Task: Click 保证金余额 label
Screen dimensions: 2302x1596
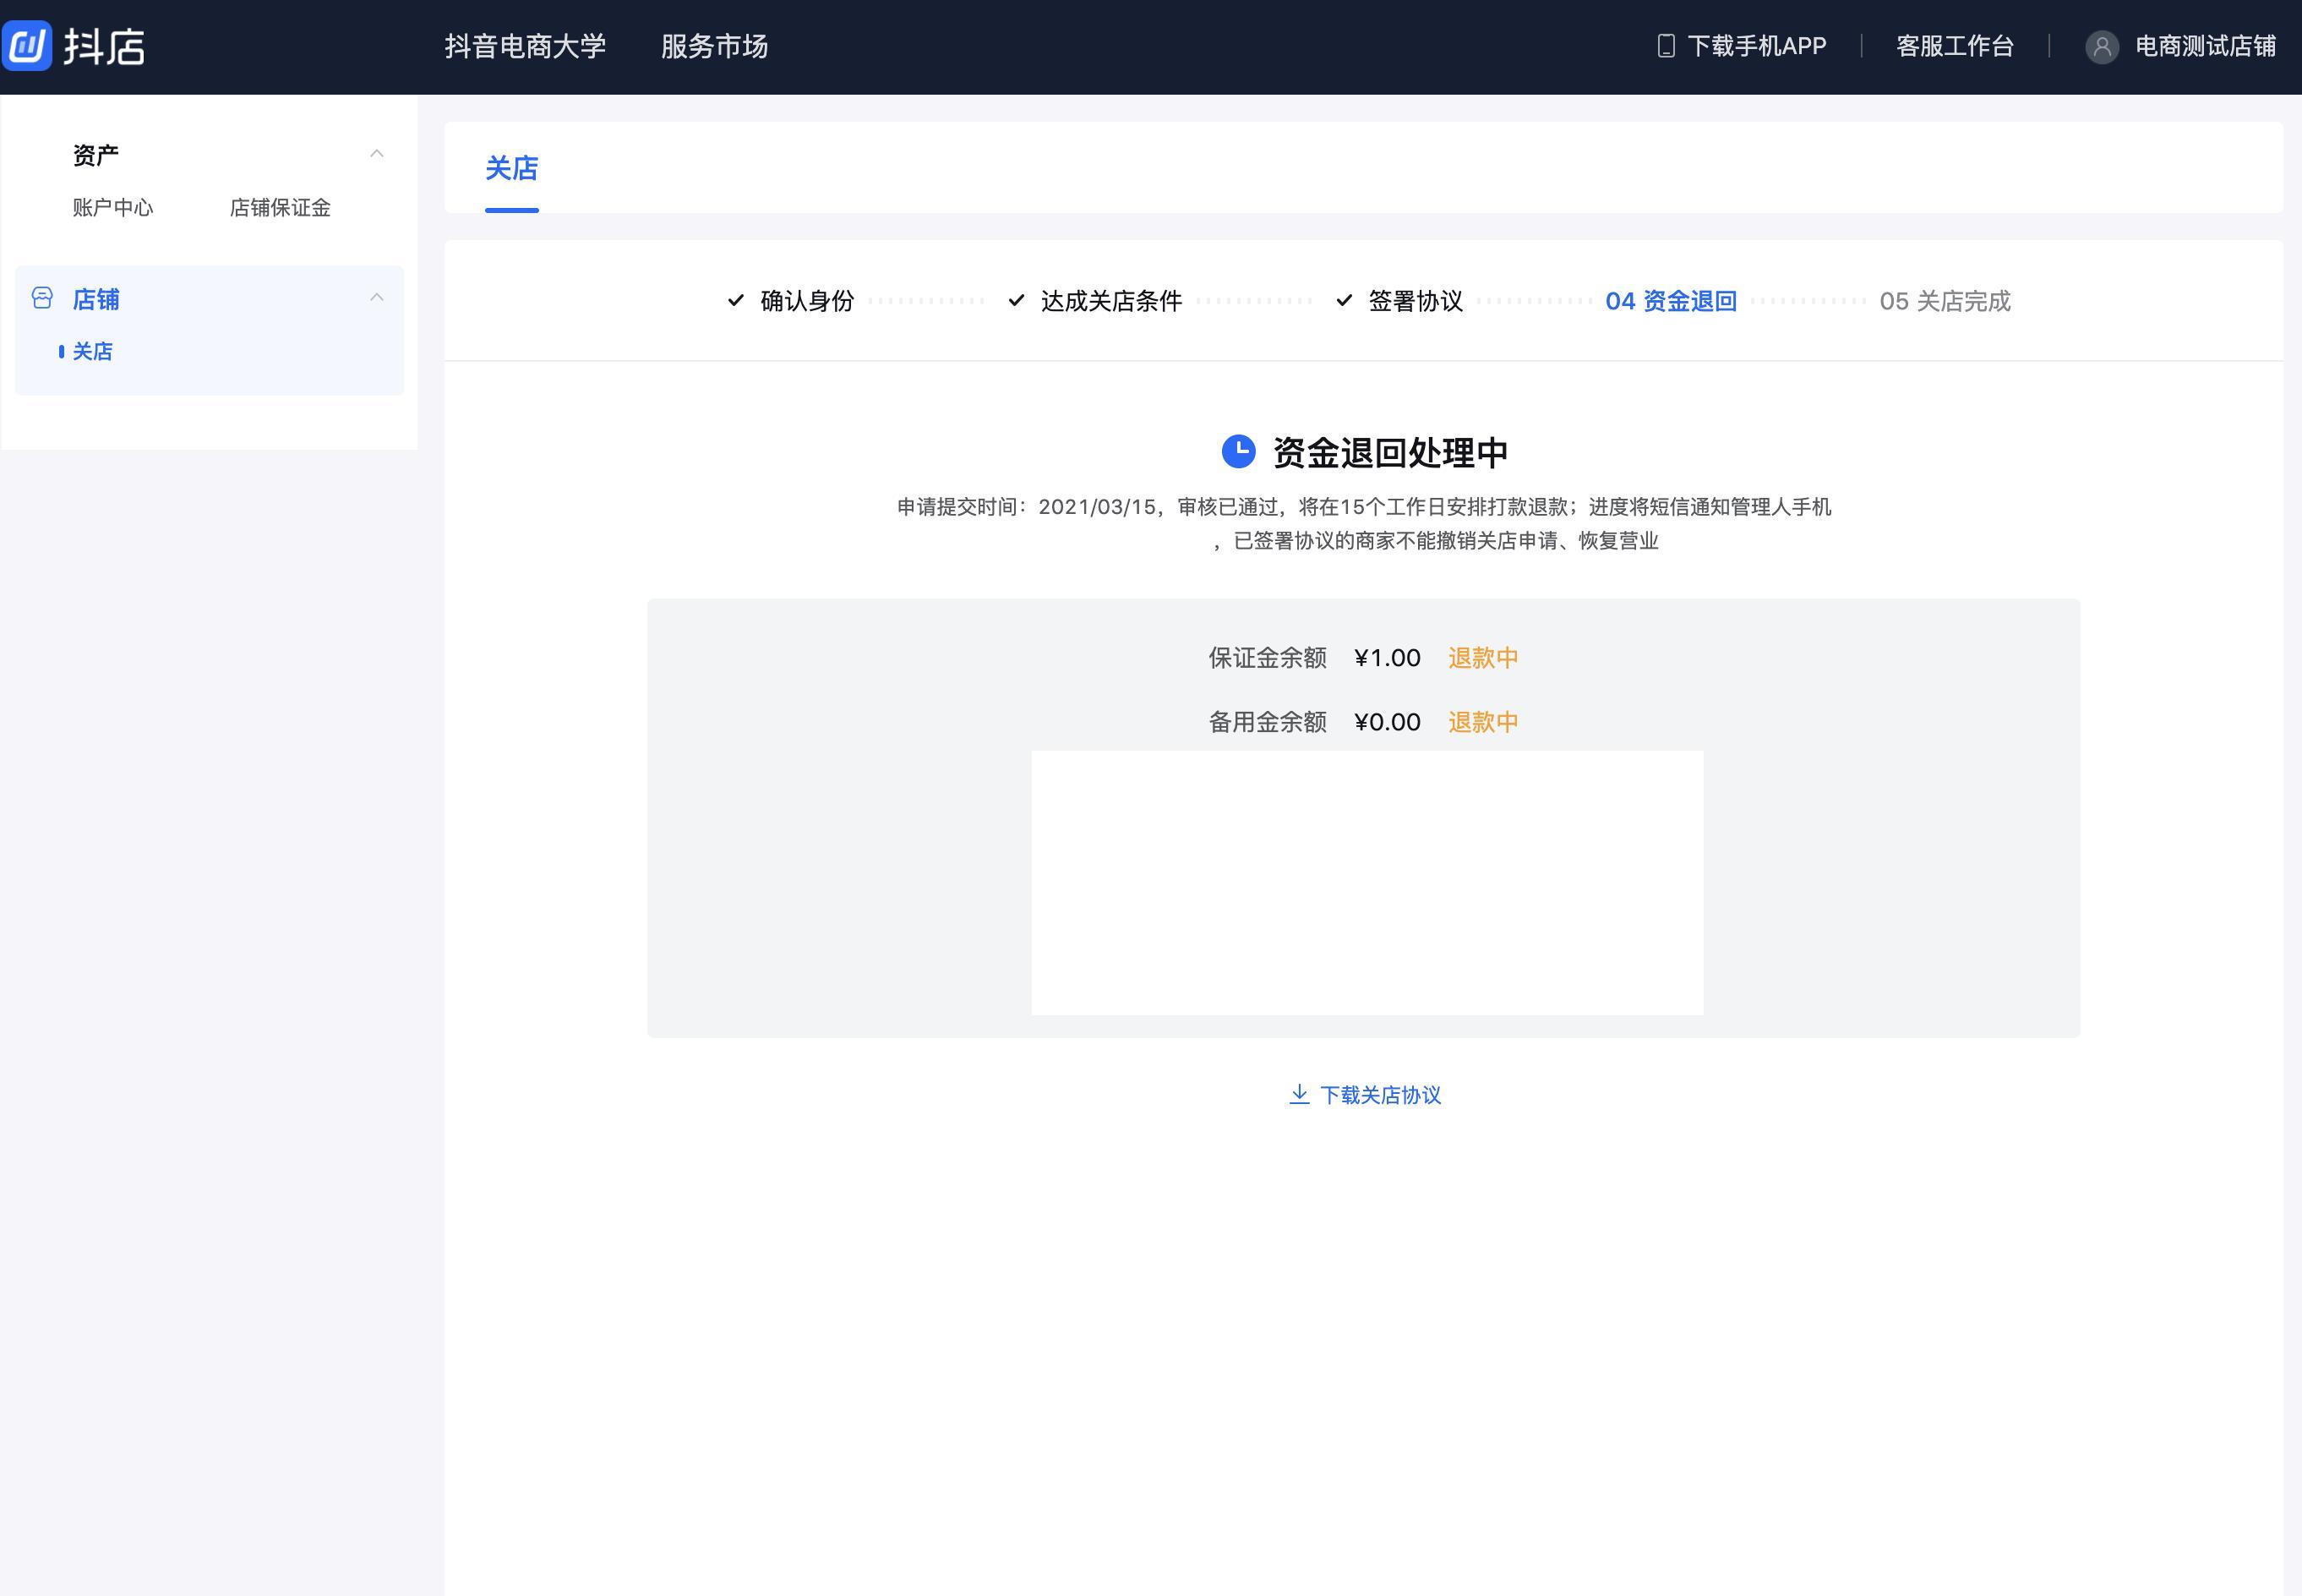Action: [1268, 658]
